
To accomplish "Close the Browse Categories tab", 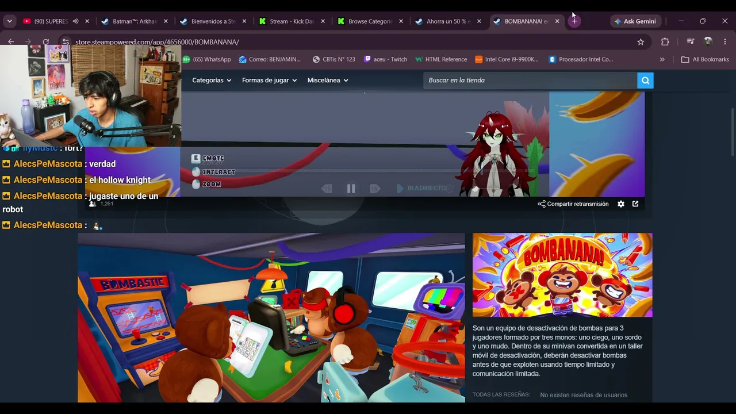I will point(401,21).
